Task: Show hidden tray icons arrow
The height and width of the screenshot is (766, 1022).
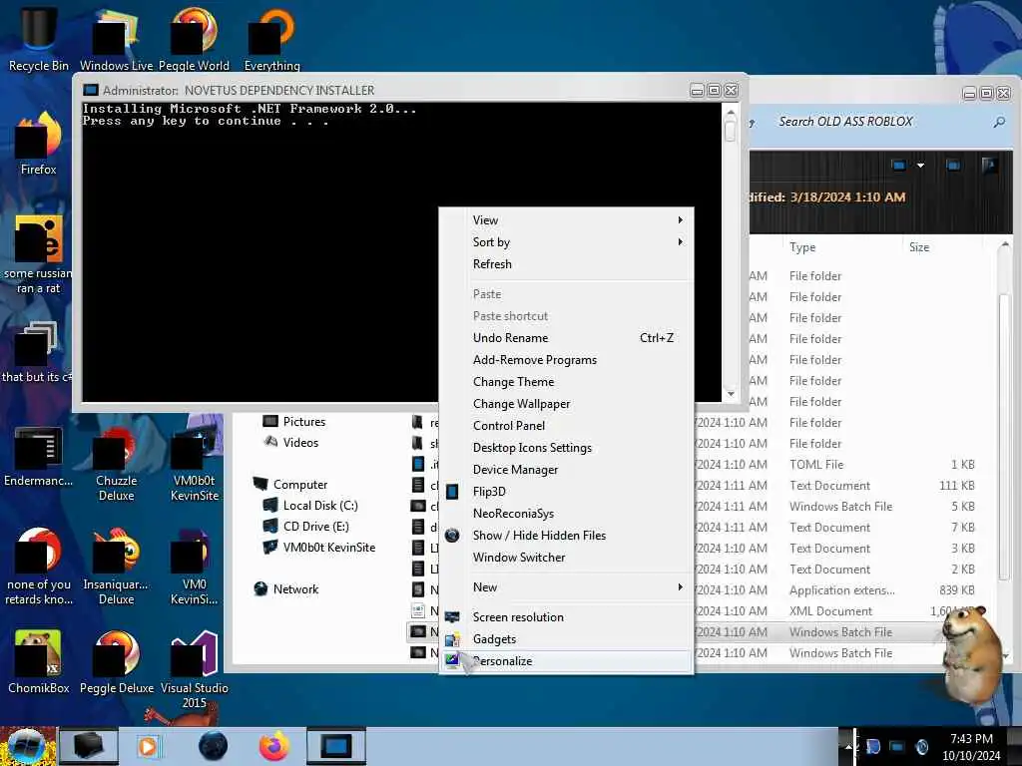Action: [848, 746]
